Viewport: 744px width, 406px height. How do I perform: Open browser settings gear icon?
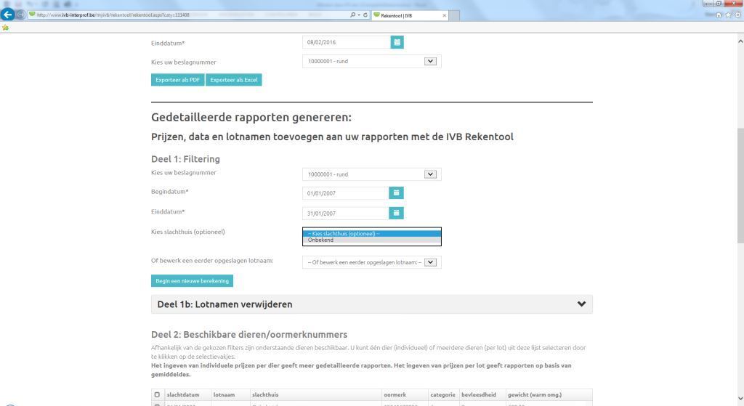tap(736, 15)
